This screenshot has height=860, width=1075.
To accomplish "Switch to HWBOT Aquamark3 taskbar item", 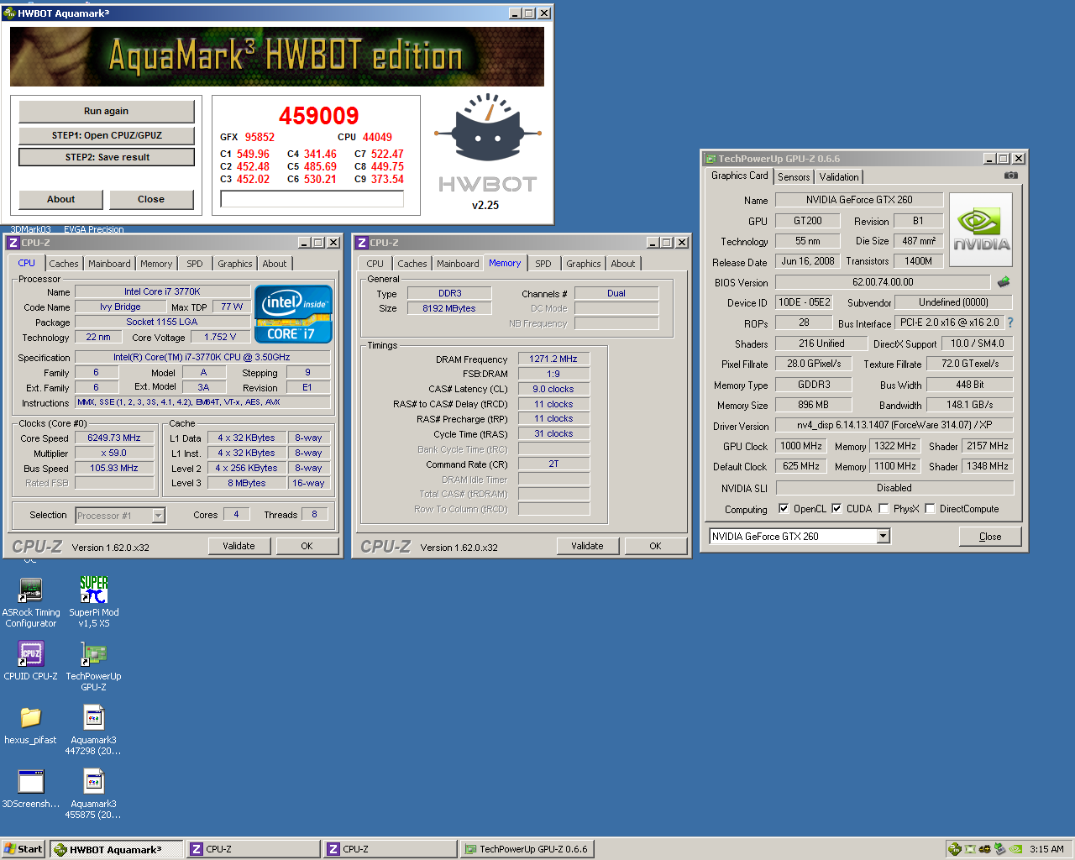I will (116, 849).
